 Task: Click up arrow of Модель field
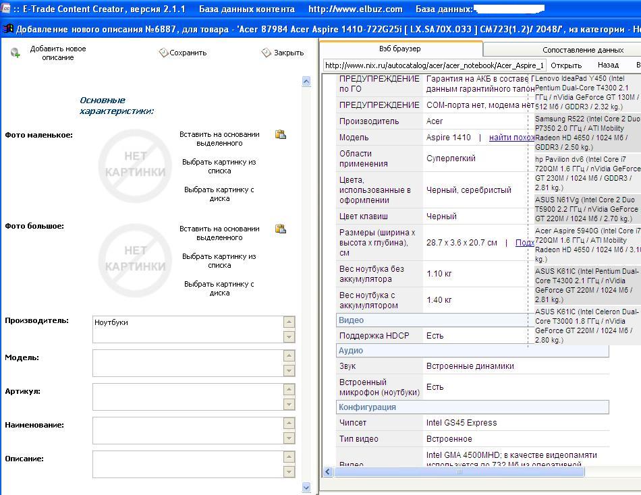point(289,356)
